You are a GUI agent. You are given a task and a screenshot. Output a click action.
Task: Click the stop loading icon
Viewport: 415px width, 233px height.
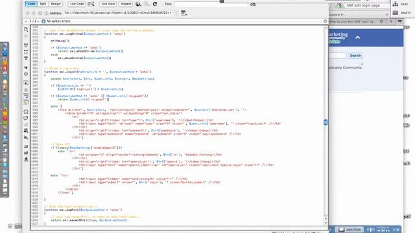[40, 13]
